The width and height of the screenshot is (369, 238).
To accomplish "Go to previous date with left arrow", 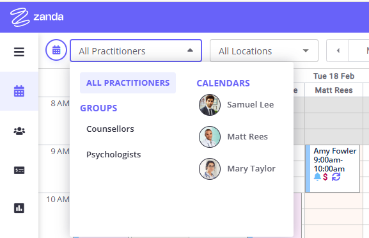I will point(338,51).
